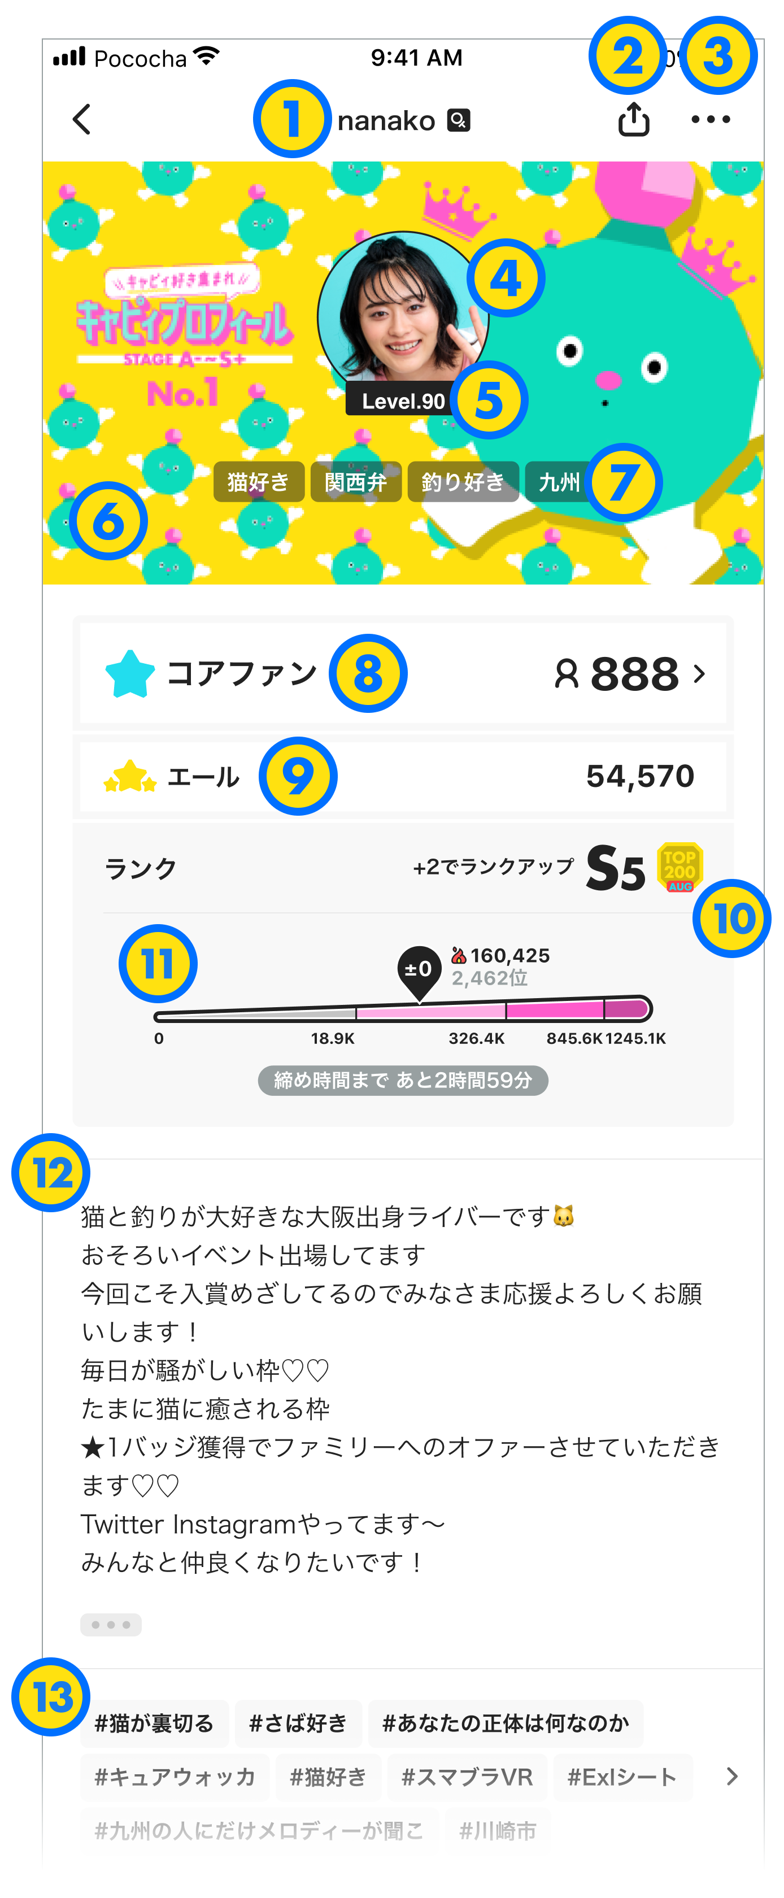Open the コアファン 888 list chevron
Viewport: 784px width, 1898px height.
pyautogui.click(x=699, y=673)
